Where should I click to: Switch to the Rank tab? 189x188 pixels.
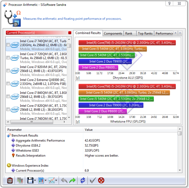130,34
